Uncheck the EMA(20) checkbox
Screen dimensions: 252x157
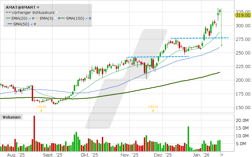click(29, 18)
